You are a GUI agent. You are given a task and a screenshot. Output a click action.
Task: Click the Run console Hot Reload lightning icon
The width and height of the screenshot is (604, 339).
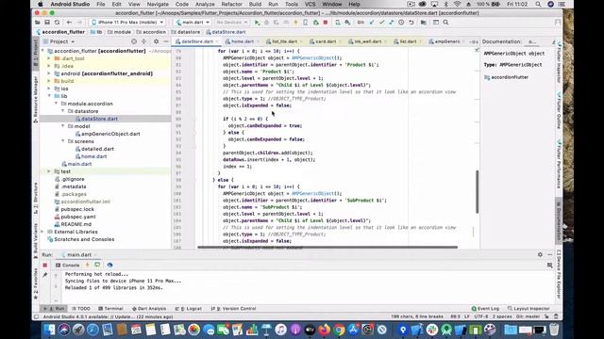pyautogui.click(x=88, y=265)
